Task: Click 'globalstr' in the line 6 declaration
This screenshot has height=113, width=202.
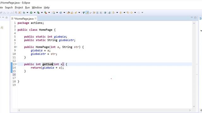Action: coord(67,40)
